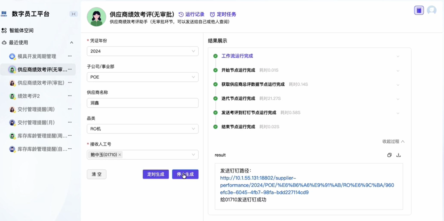Open more options for 绩效考评2
The width and height of the screenshot is (444, 221).
pyautogui.click(x=70, y=96)
